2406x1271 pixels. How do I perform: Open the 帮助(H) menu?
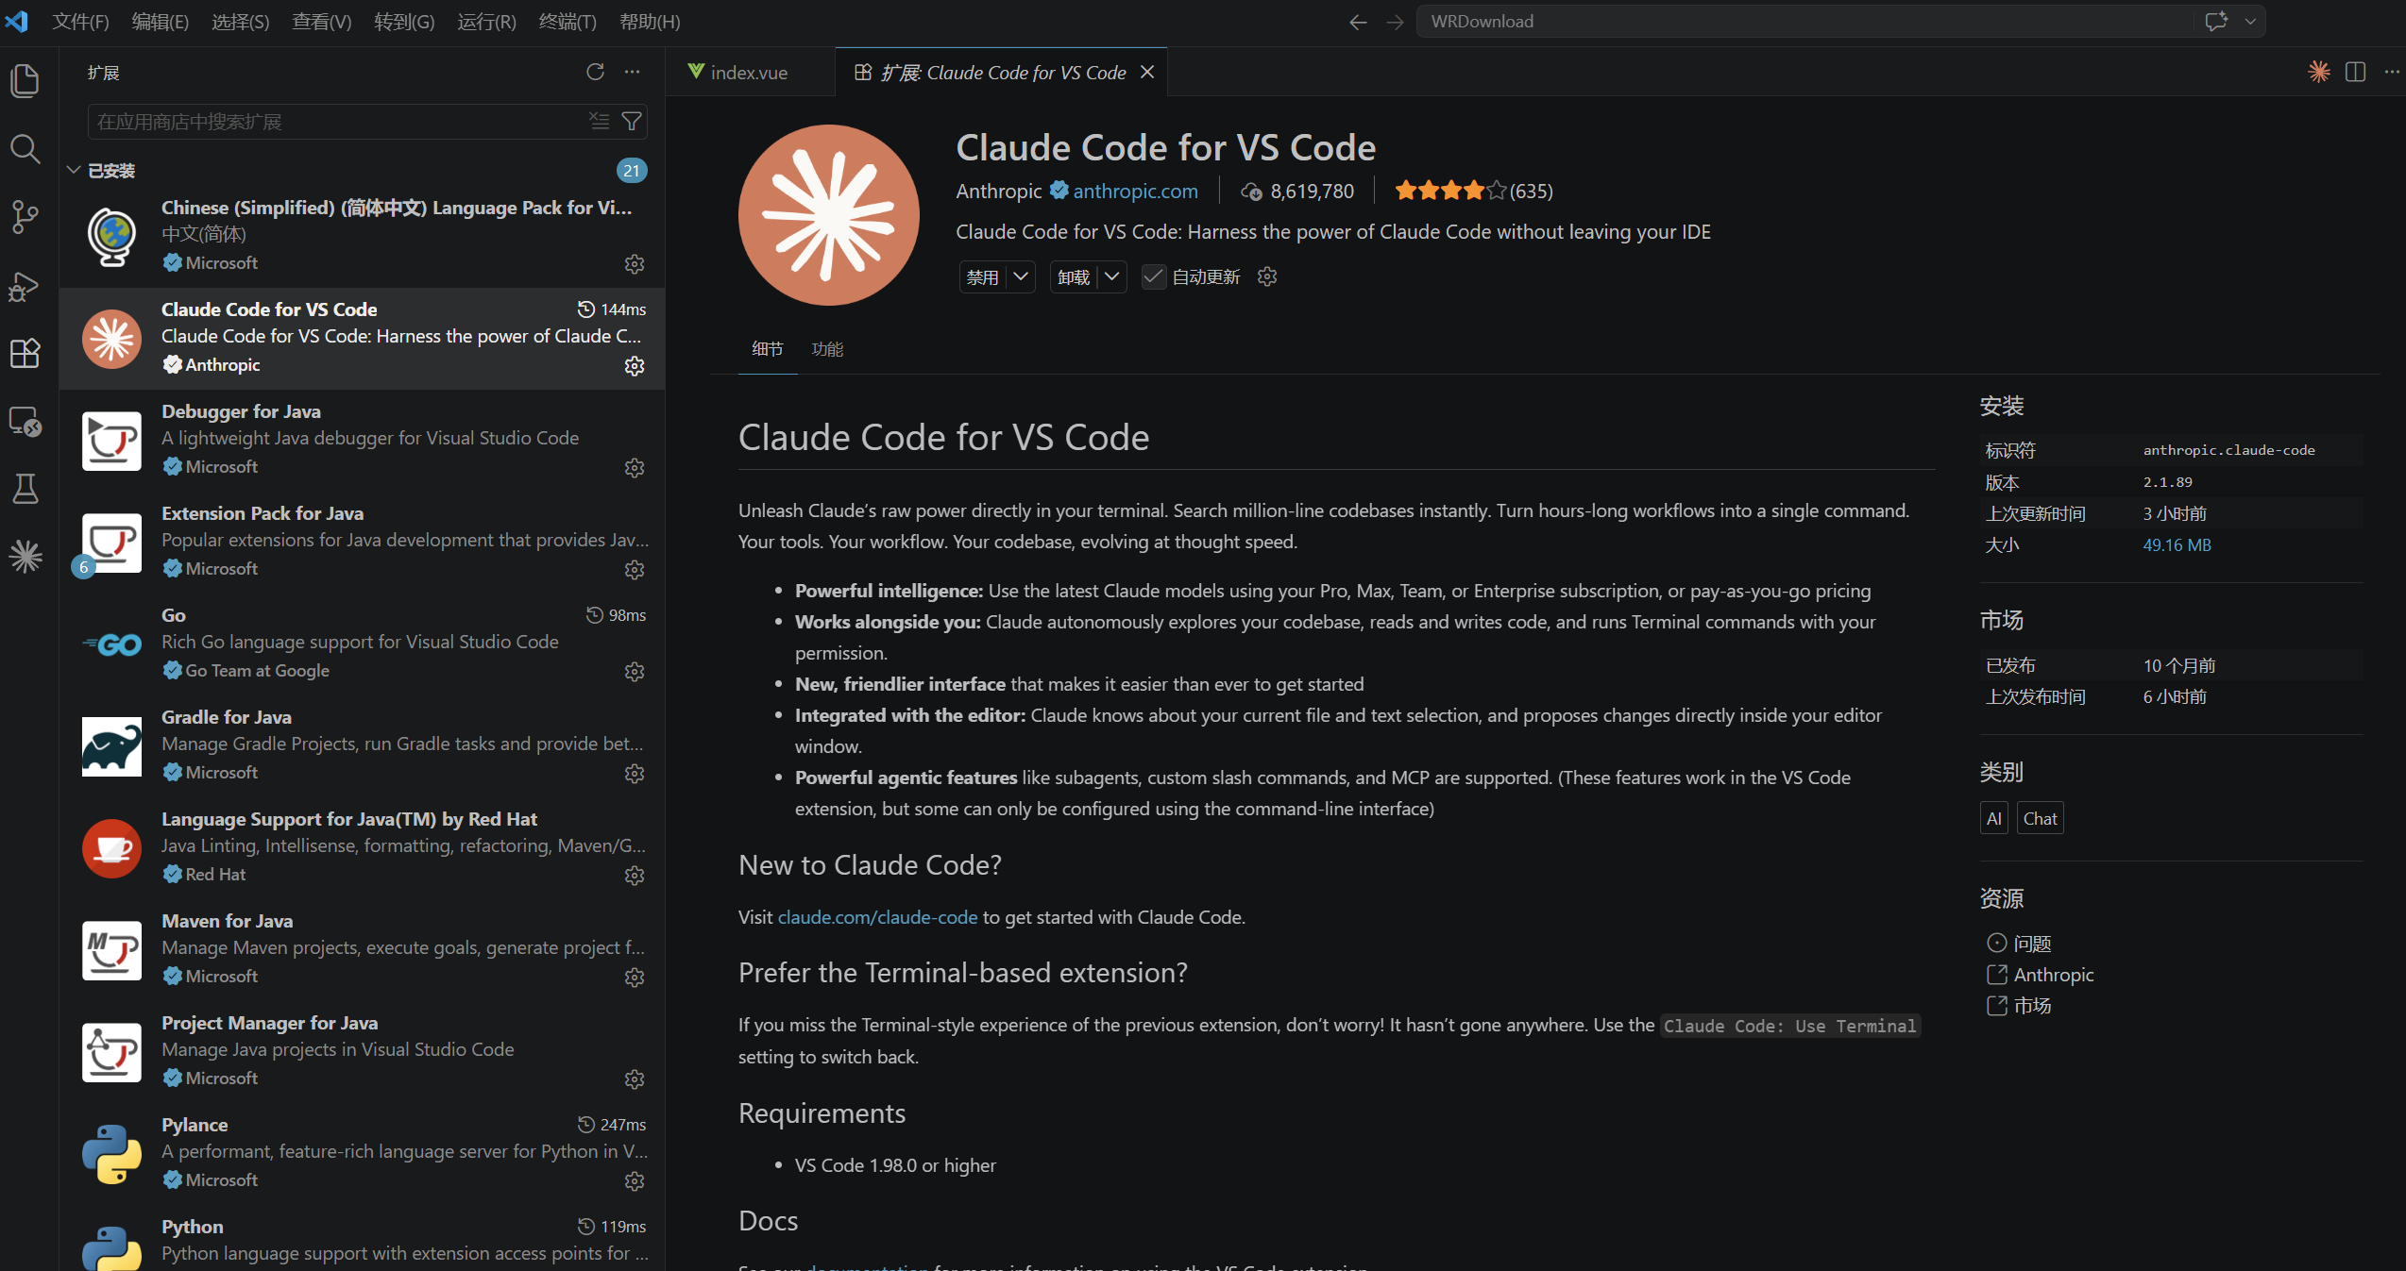[x=650, y=22]
